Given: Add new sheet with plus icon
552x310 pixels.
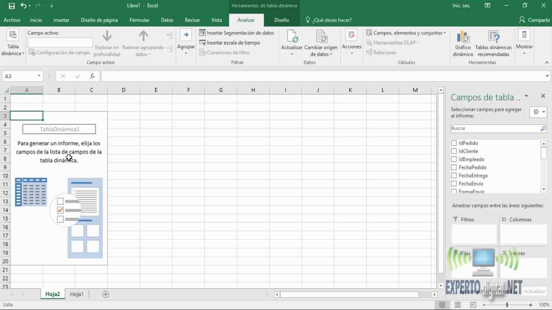Looking at the screenshot, I should click(105, 294).
